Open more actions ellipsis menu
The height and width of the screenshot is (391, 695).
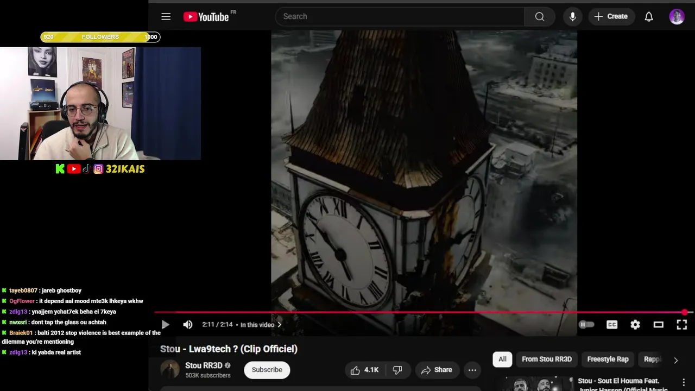[x=472, y=370]
